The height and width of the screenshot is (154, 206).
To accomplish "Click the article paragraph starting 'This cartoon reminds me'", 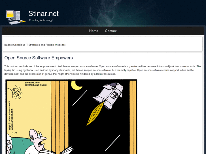I will 103,70.
